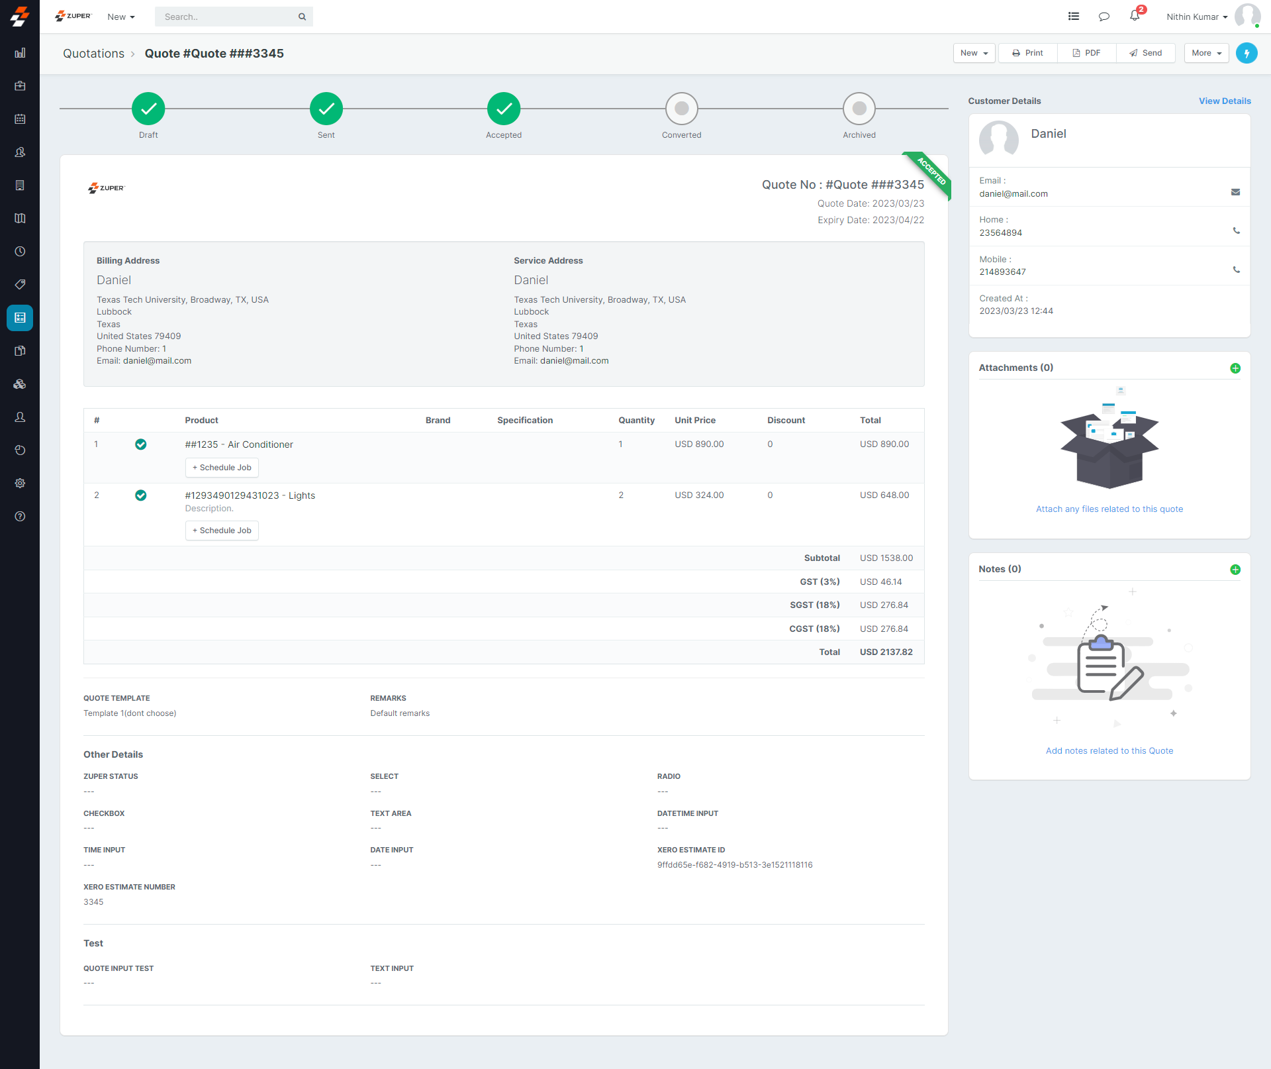Select the Converted status step
The height and width of the screenshot is (1069, 1271).
click(681, 109)
